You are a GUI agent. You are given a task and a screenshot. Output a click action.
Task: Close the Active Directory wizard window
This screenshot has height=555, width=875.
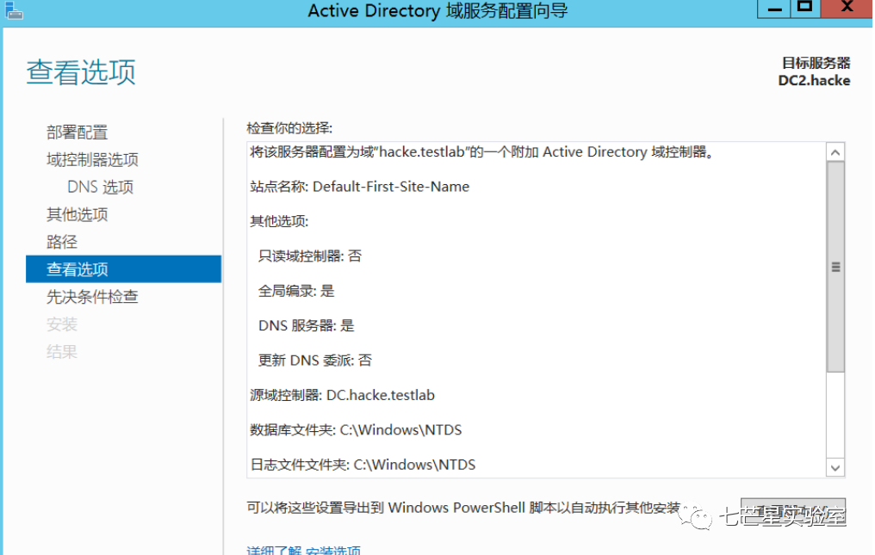847,8
